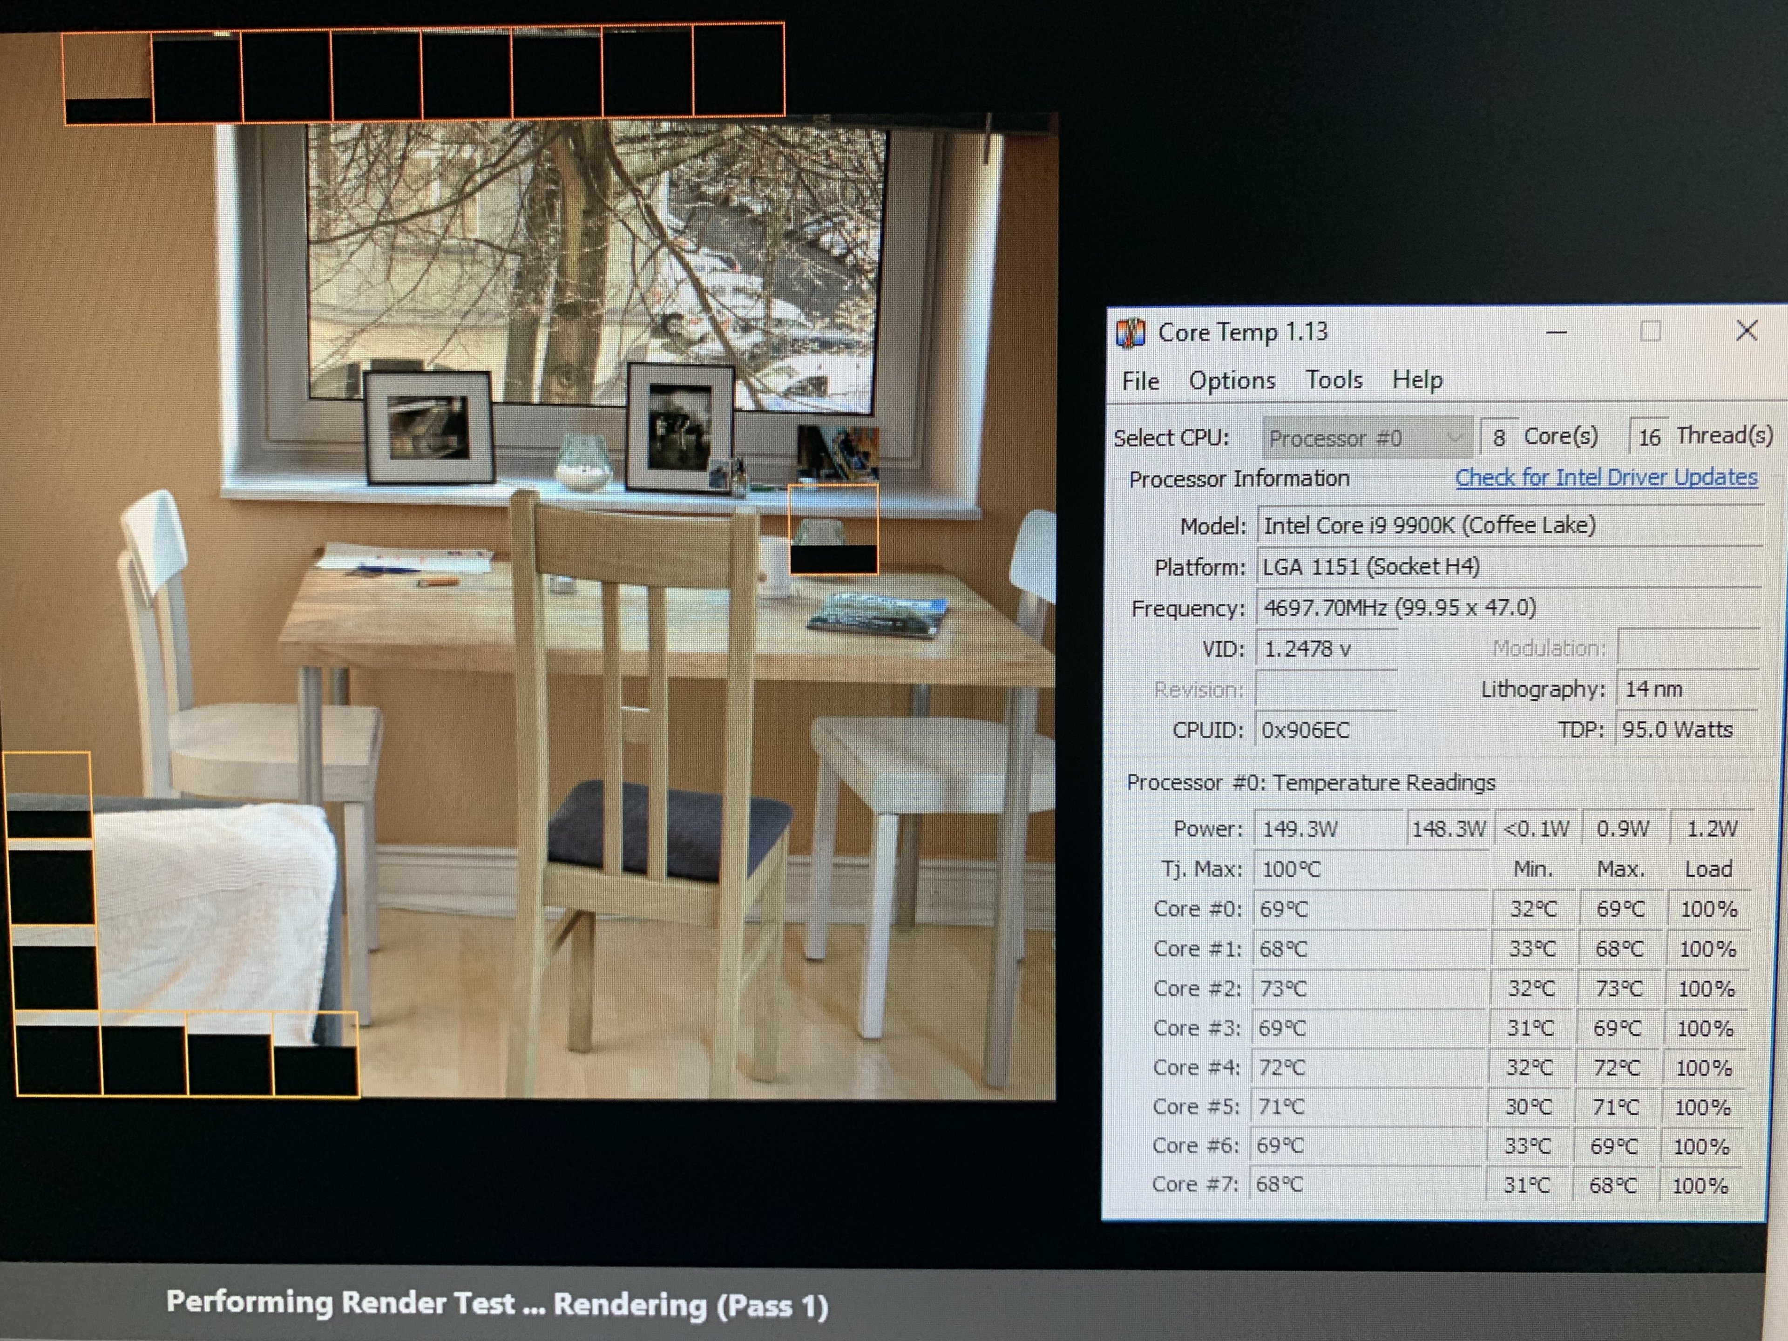Viewport: 1788px width, 1341px height.
Task: Open the Options menu
Action: pyautogui.click(x=1231, y=380)
